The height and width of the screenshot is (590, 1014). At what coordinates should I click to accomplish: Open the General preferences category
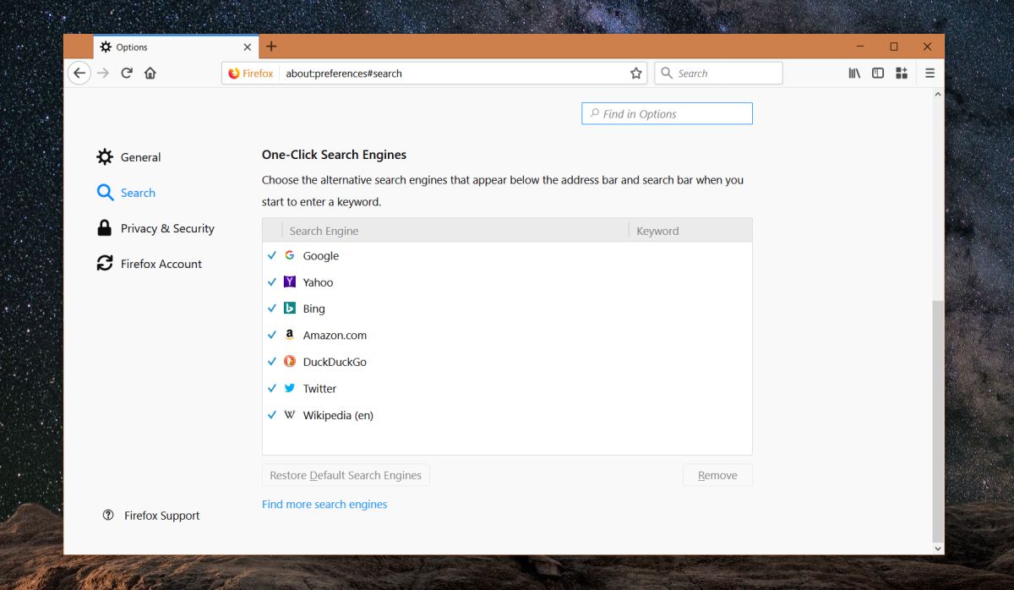point(128,157)
